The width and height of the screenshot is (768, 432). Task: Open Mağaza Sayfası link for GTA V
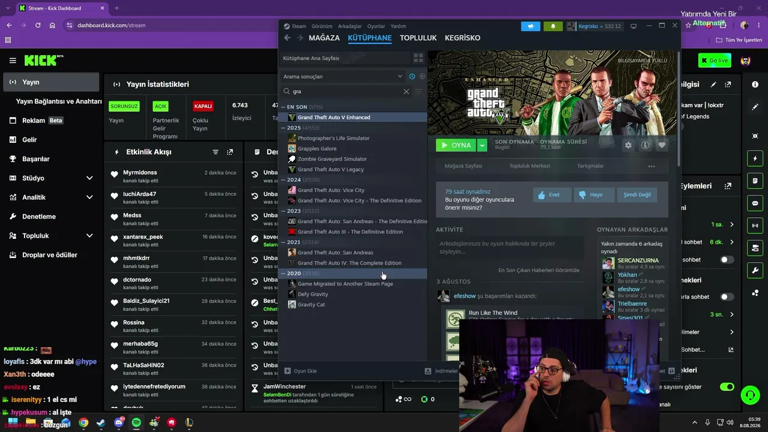[463, 166]
